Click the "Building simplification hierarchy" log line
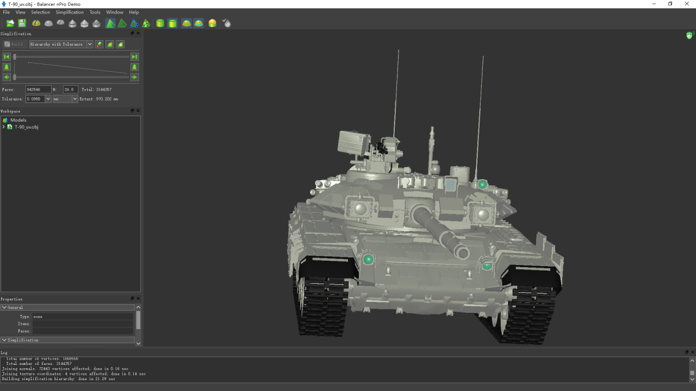696x391 pixels. tap(59, 379)
